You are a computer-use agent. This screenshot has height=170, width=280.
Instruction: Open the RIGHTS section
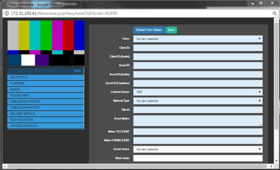tap(46, 90)
